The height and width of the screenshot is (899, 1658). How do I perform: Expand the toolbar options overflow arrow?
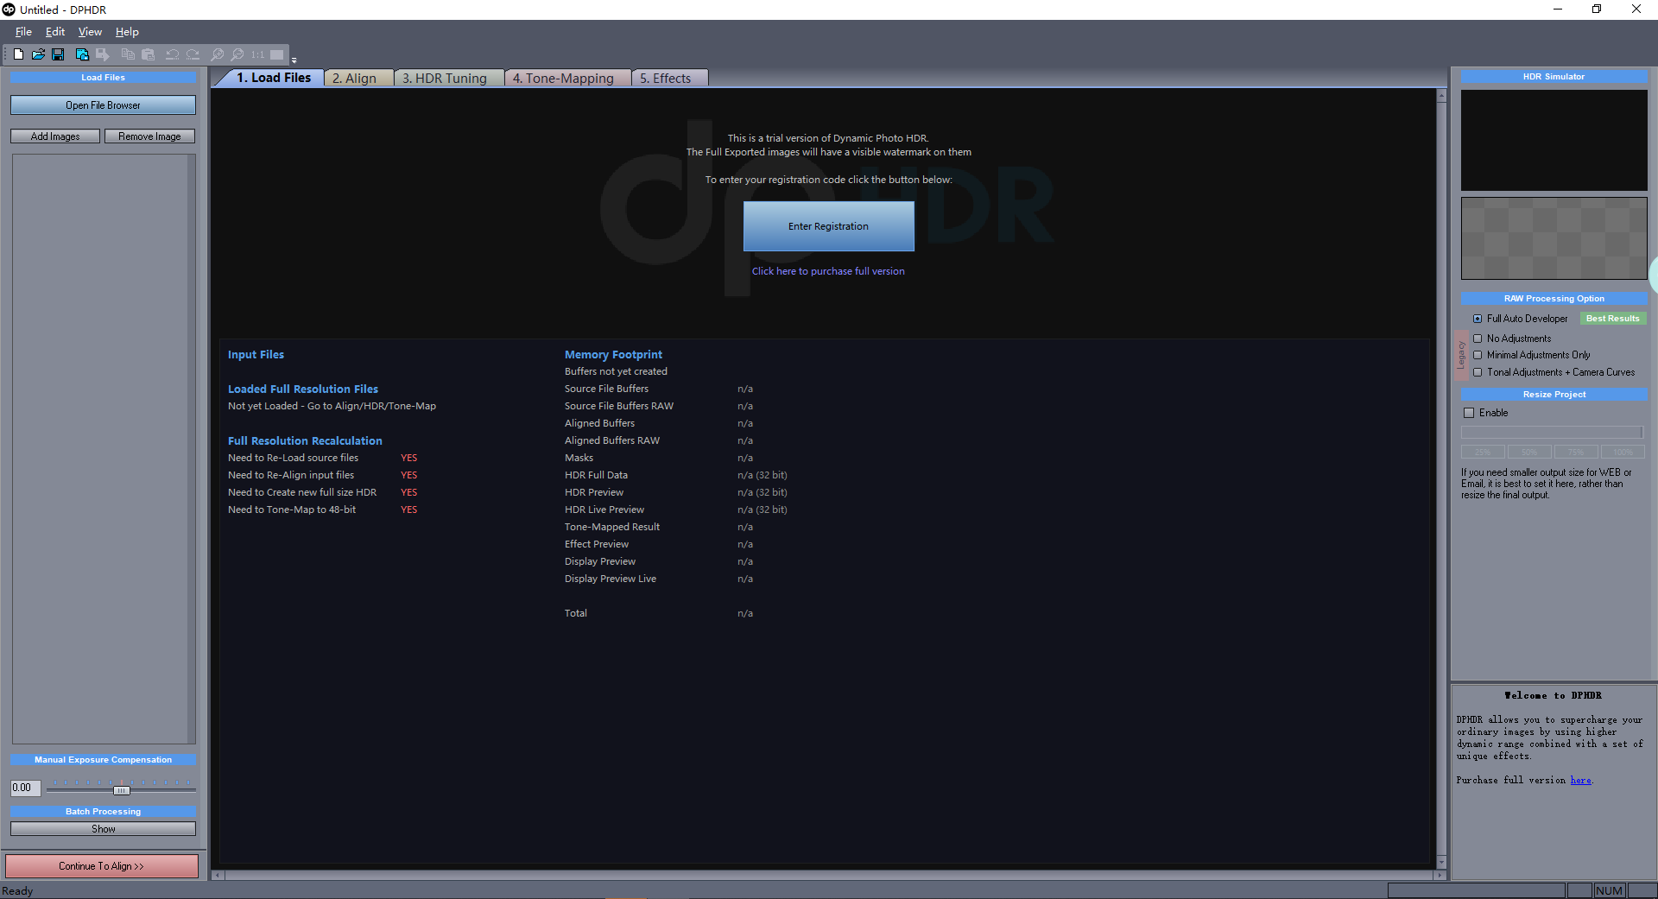[x=294, y=60]
